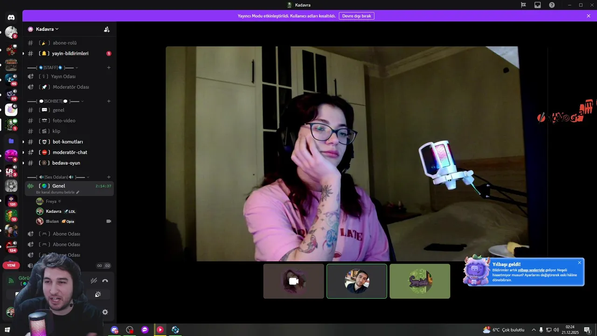
Task: Add channel in STAFF category plus icon
Action: [109, 68]
